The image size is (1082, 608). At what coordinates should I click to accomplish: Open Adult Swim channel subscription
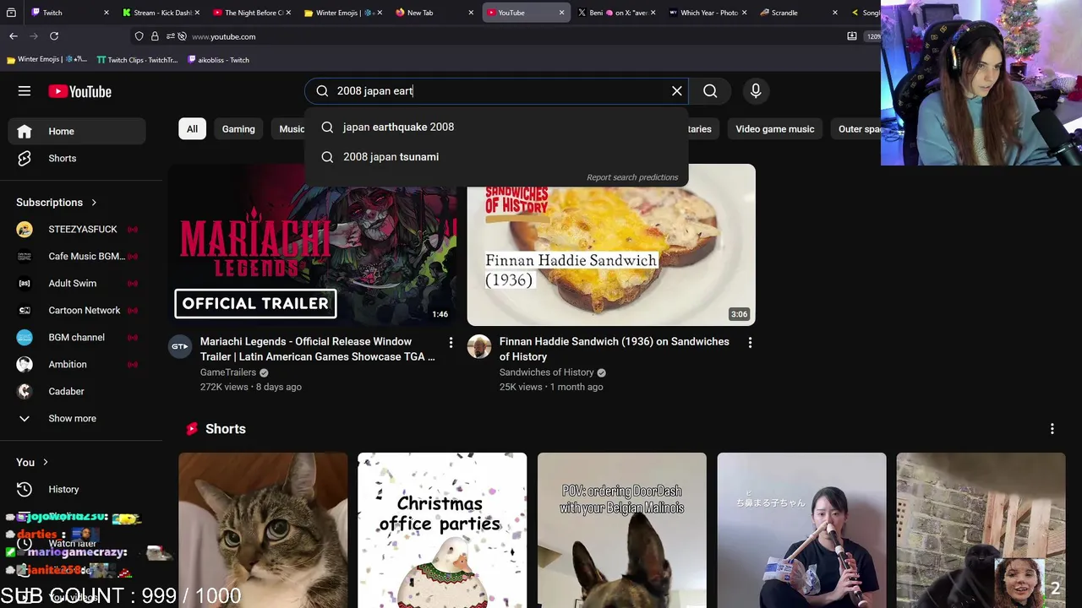pyautogui.click(x=77, y=284)
